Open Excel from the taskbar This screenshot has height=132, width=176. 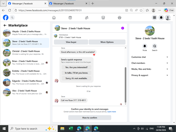pyautogui.click(x=71, y=129)
